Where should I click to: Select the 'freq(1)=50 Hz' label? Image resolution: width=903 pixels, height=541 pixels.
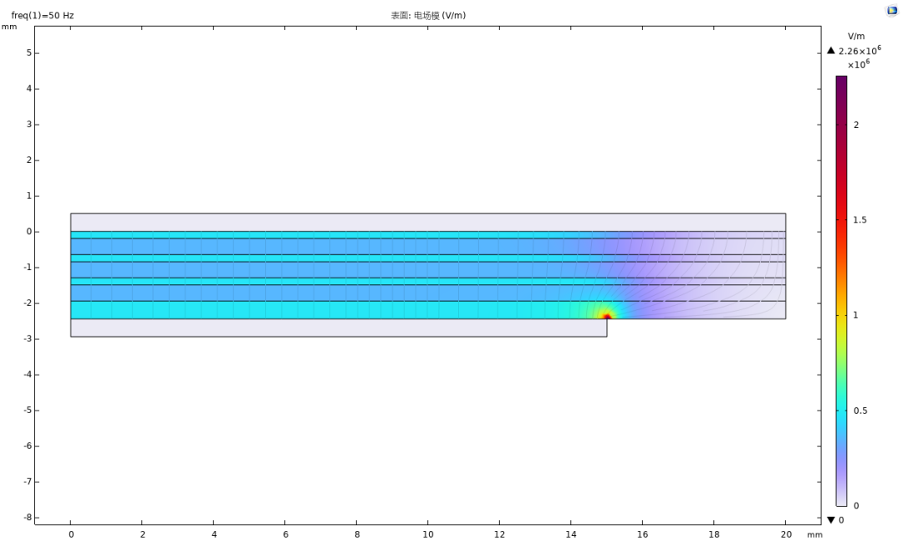coord(43,16)
